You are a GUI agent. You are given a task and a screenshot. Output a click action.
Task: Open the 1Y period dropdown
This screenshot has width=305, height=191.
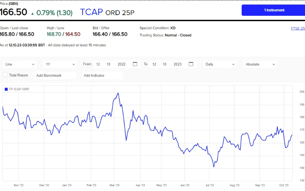pos(60,64)
